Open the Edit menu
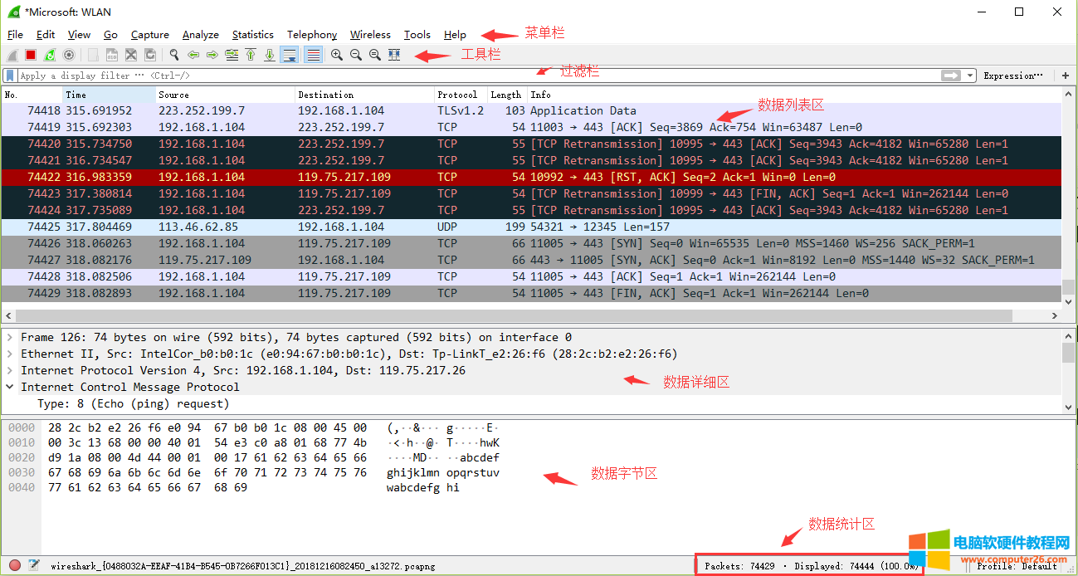Image resolution: width=1078 pixels, height=576 pixels. tap(46, 35)
